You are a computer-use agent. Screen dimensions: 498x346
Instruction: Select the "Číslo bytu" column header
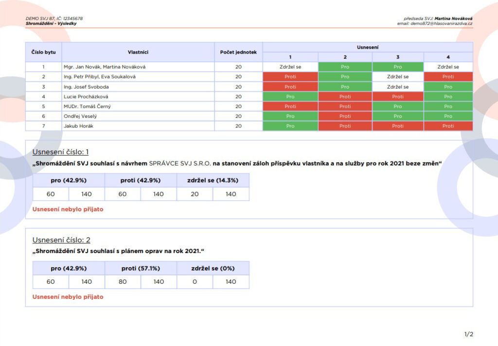click(x=43, y=52)
